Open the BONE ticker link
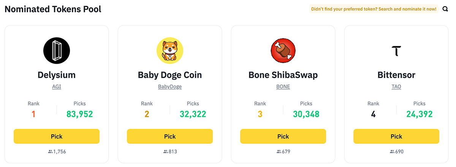Screen dimensions: 456x167 283,87
